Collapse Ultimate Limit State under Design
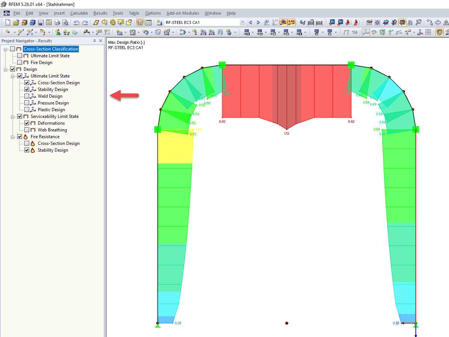 click(x=13, y=76)
